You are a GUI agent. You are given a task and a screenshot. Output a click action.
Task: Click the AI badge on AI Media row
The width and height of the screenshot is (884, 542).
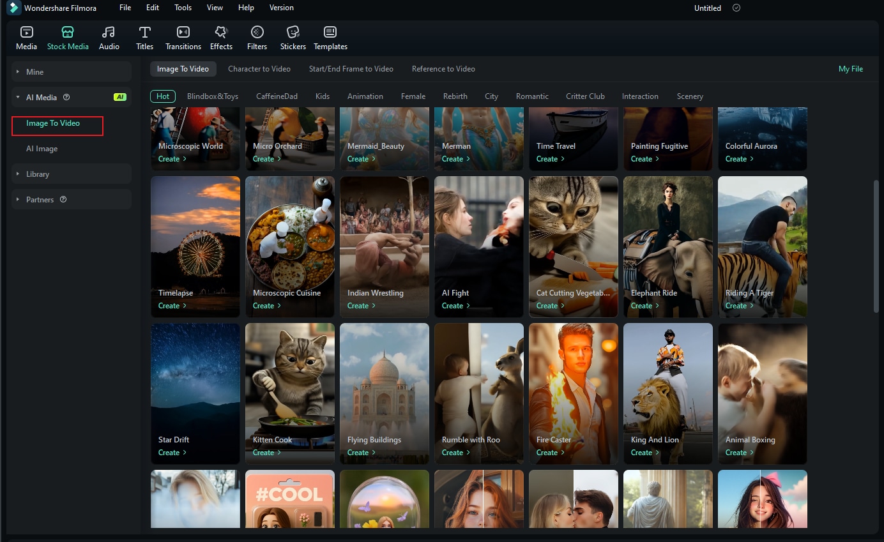119,97
